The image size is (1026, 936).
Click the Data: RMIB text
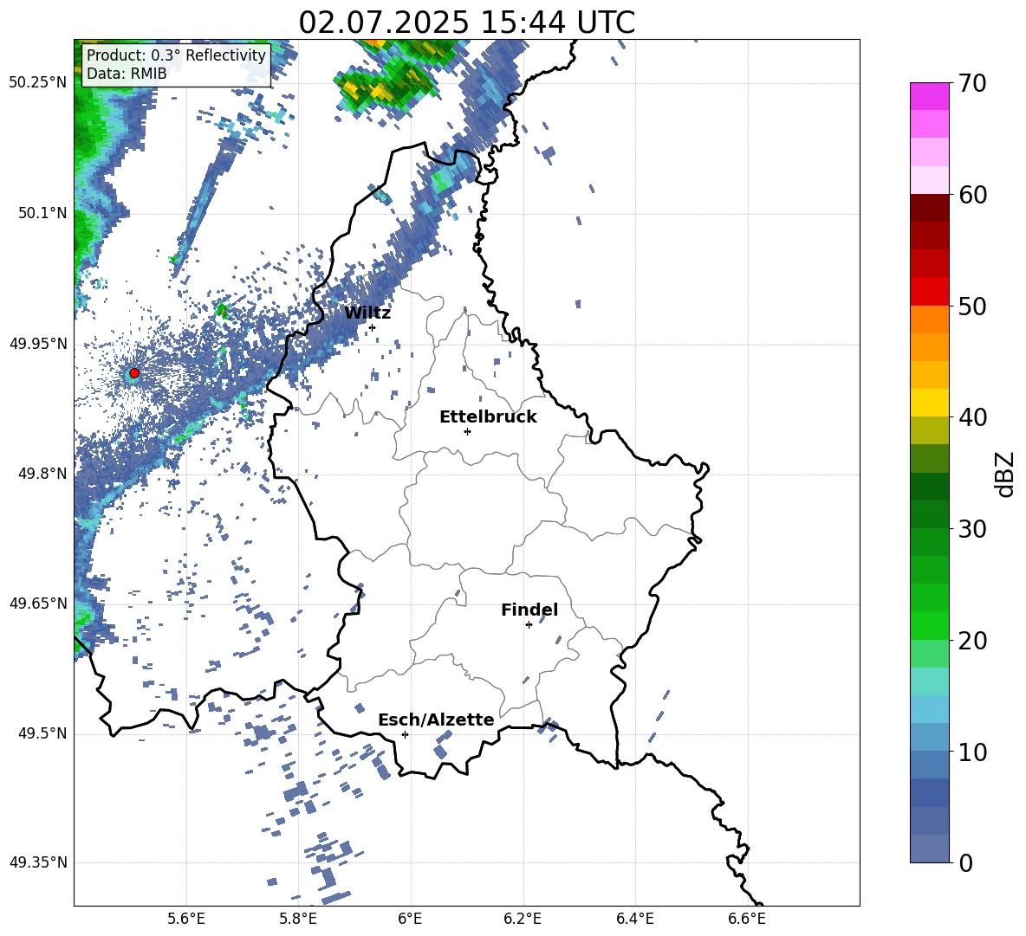[x=127, y=74]
